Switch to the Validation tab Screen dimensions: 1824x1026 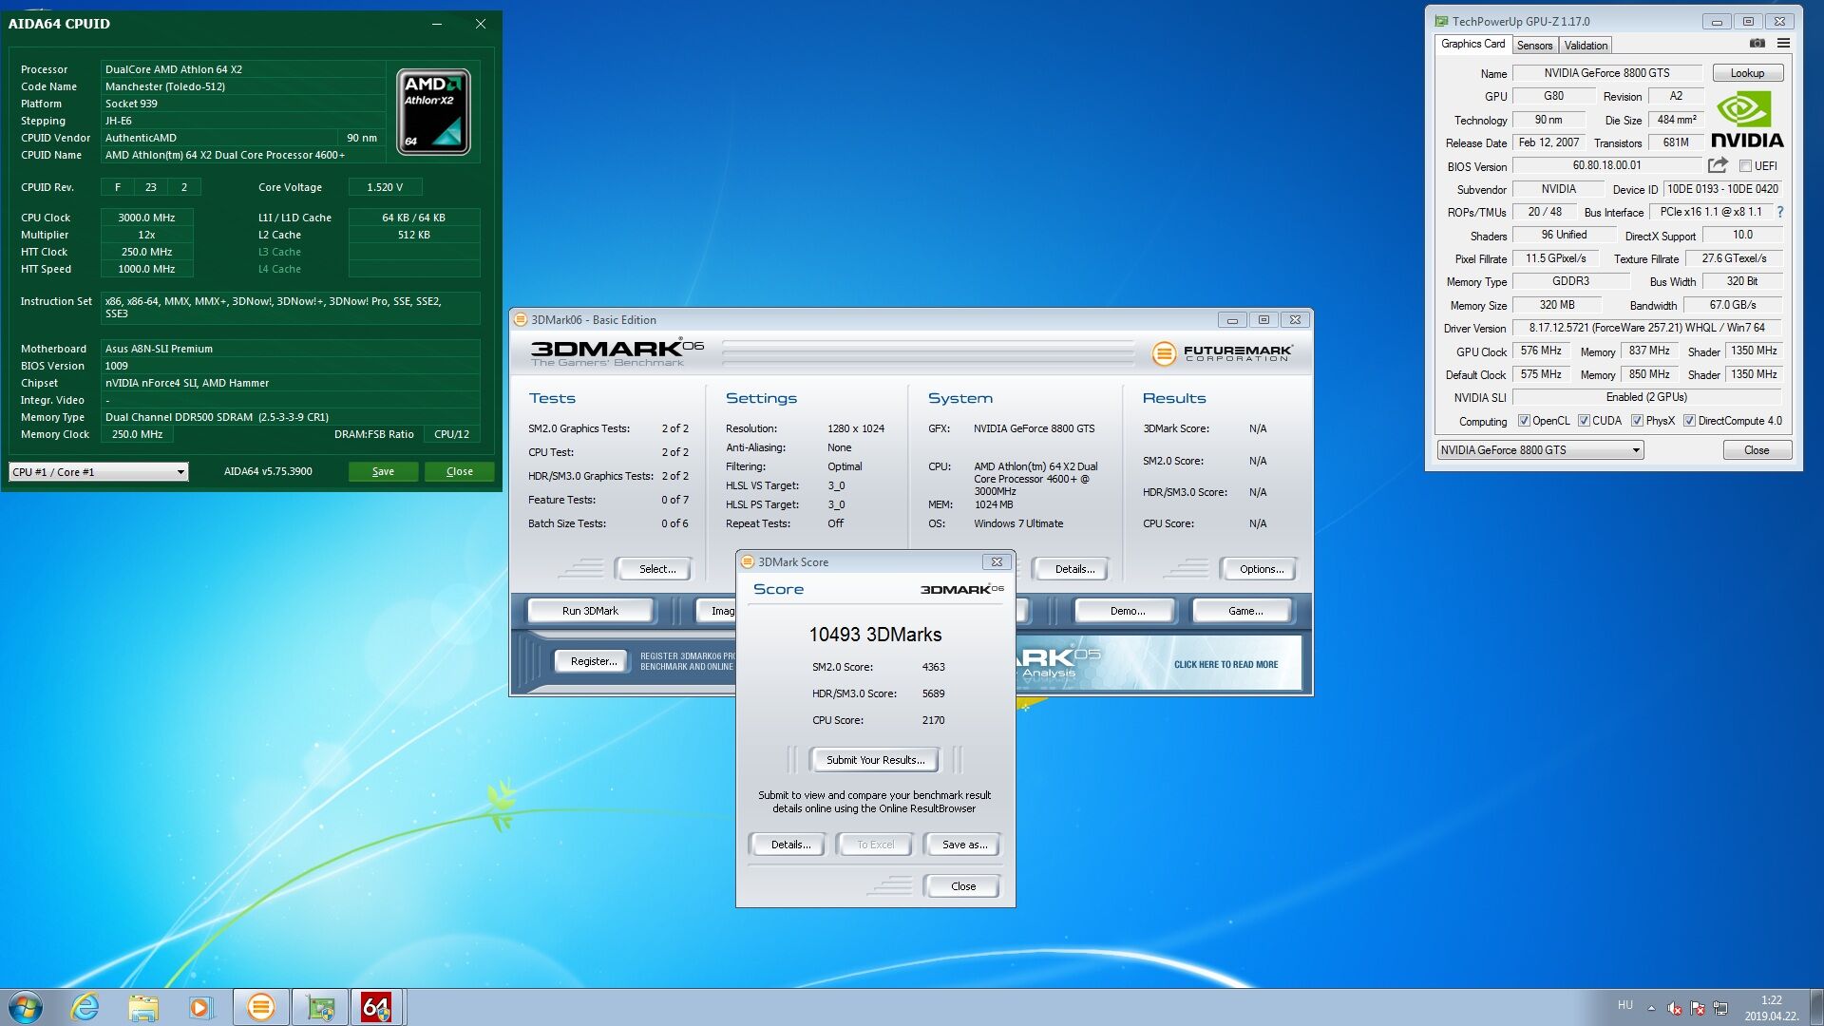(x=1586, y=46)
